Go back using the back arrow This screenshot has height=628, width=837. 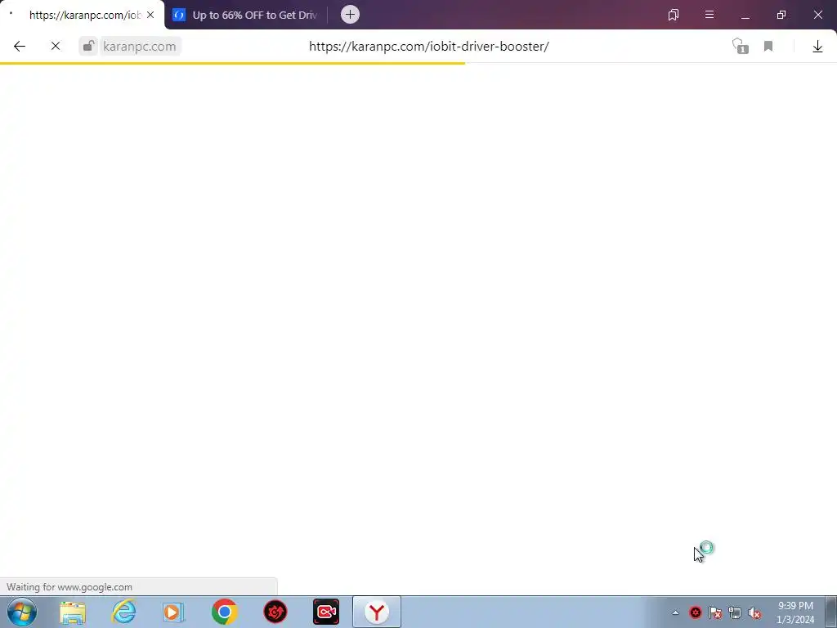[x=20, y=47]
